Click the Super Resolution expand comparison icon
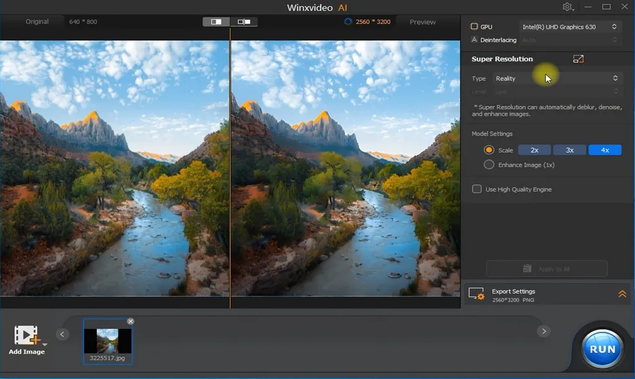635x379 pixels. (x=578, y=59)
